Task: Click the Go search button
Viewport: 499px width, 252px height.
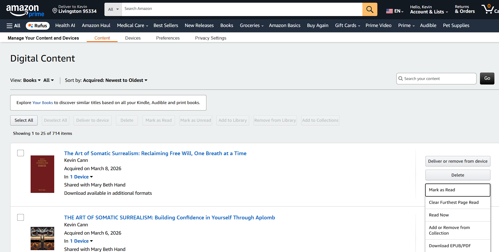Action: click(487, 78)
